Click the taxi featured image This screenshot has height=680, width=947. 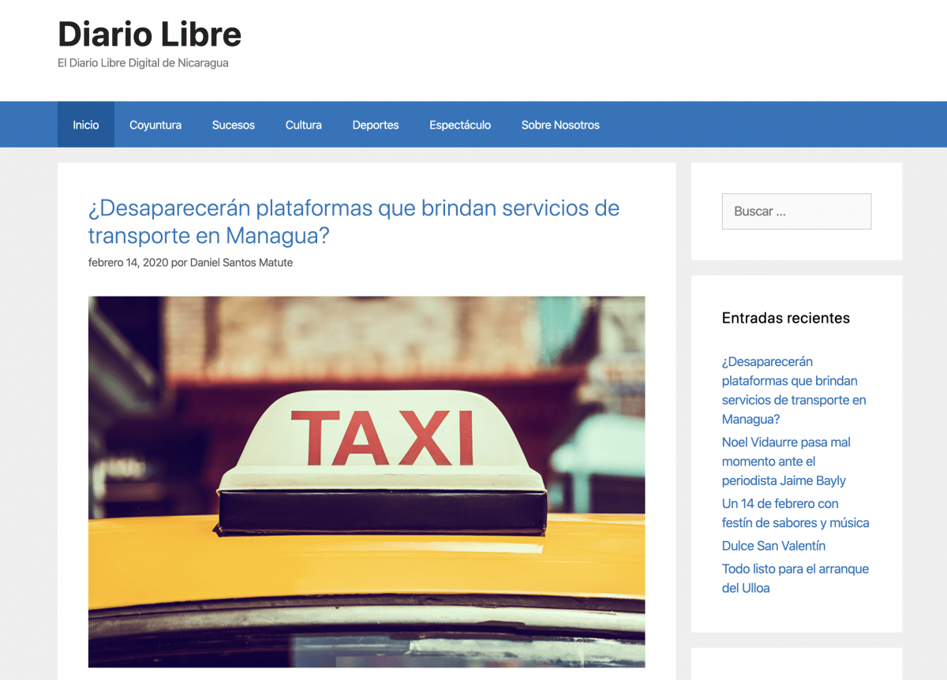pyautogui.click(x=366, y=482)
